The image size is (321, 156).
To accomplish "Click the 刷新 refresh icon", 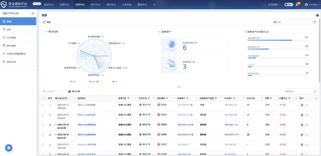I will (45, 22).
